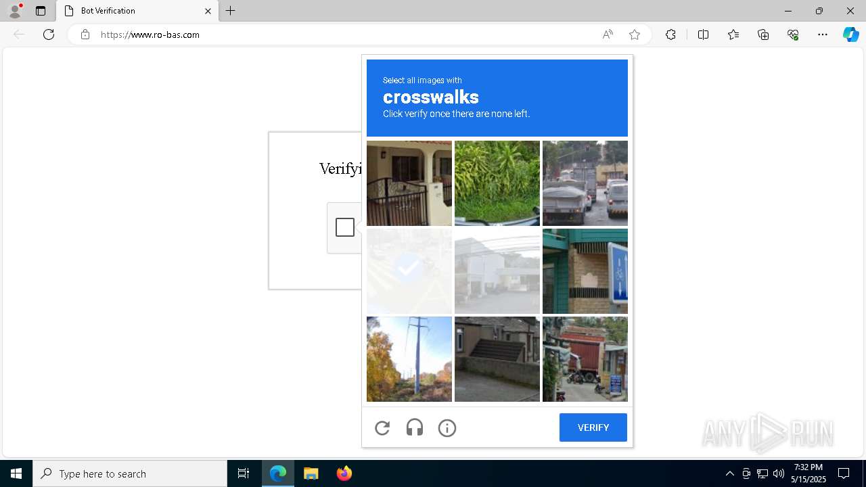866x487 pixels.
Task: Open tab actions menu
Action: click(x=41, y=11)
